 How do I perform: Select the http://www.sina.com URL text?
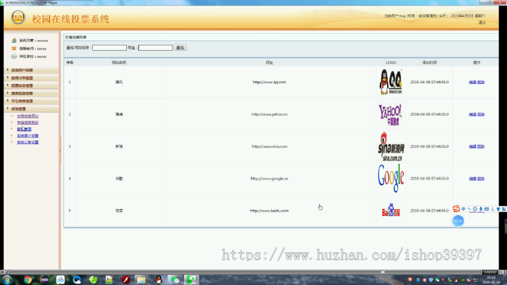[x=269, y=146]
